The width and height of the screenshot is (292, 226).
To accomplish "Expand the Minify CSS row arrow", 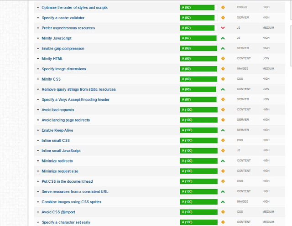I will 38,79.
